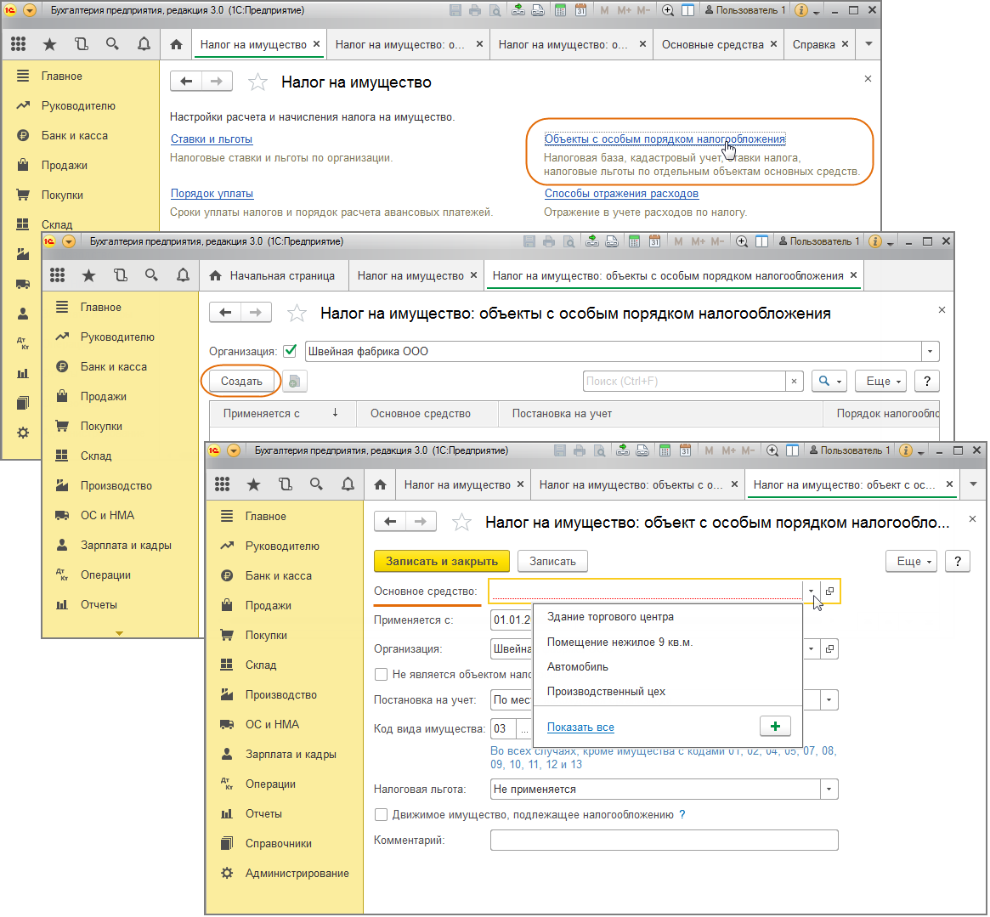Select Помещение нежилое 9 кв.м. from list
The image size is (990, 917).
pyautogui.click(x=619, y=642)
